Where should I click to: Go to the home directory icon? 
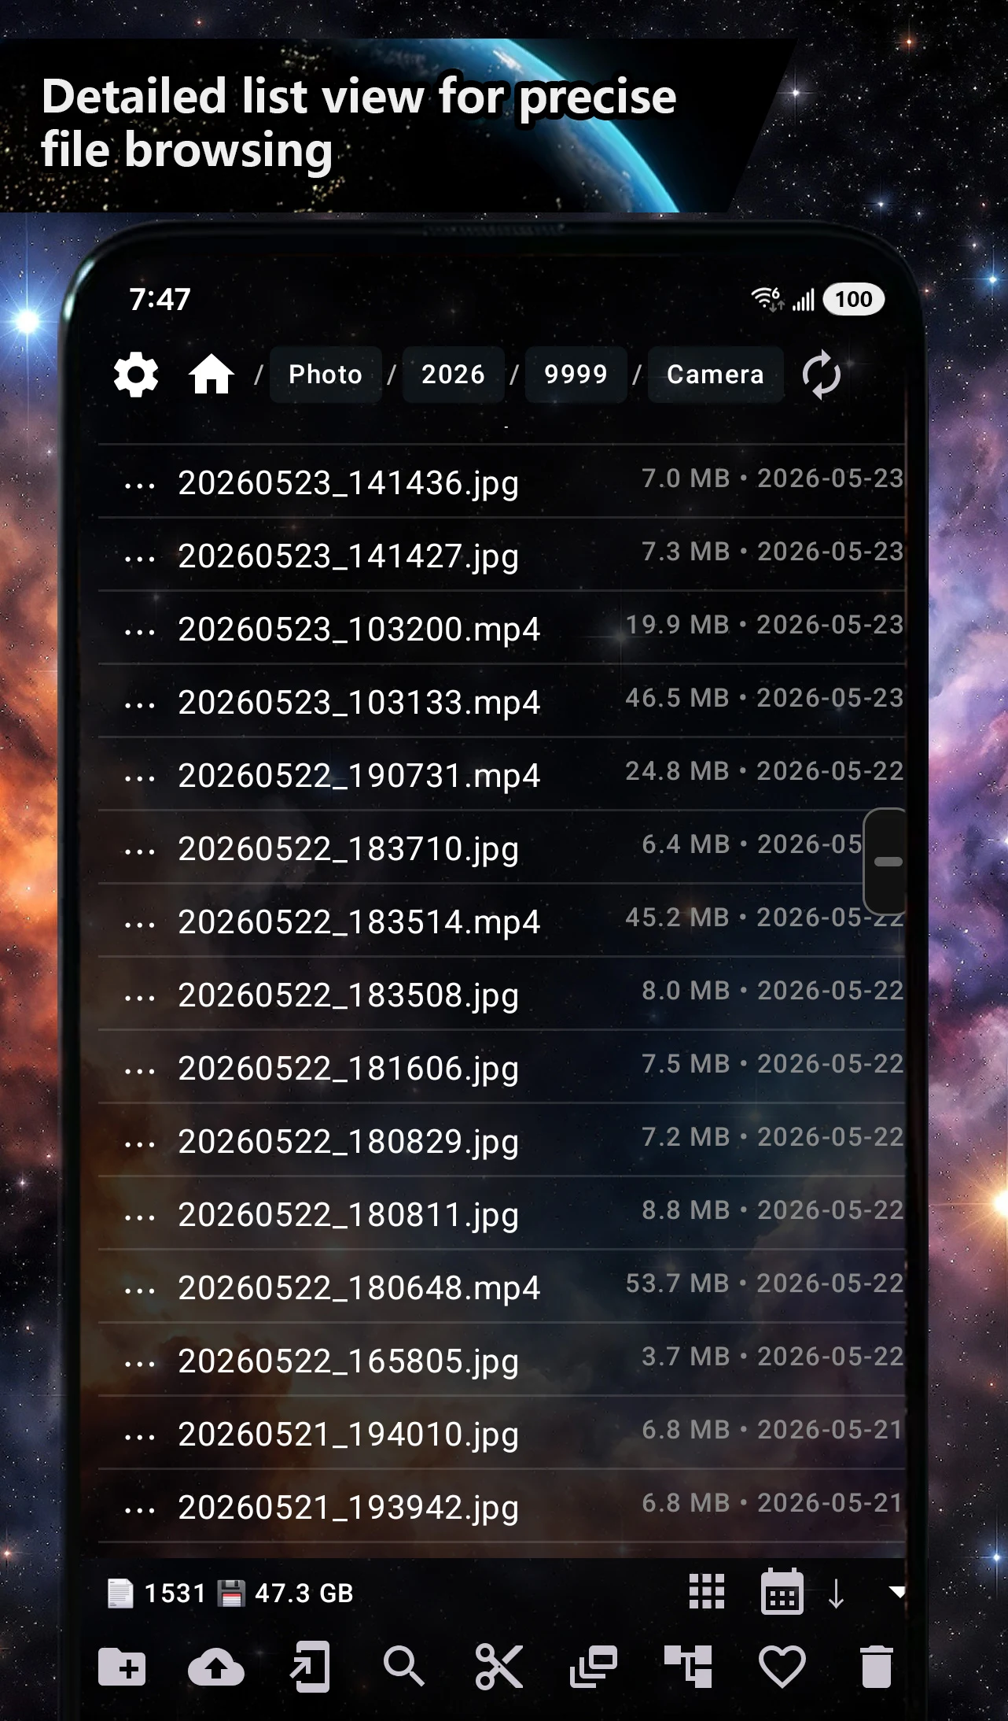tap(212, 375)
